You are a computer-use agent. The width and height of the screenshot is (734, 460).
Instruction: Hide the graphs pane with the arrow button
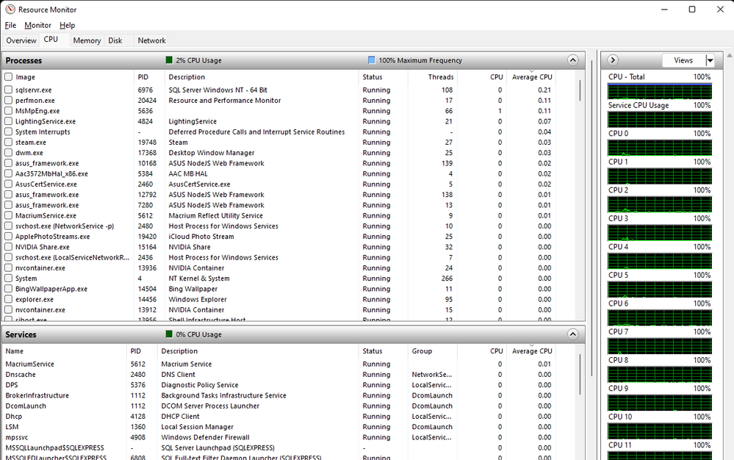[613, 60]
